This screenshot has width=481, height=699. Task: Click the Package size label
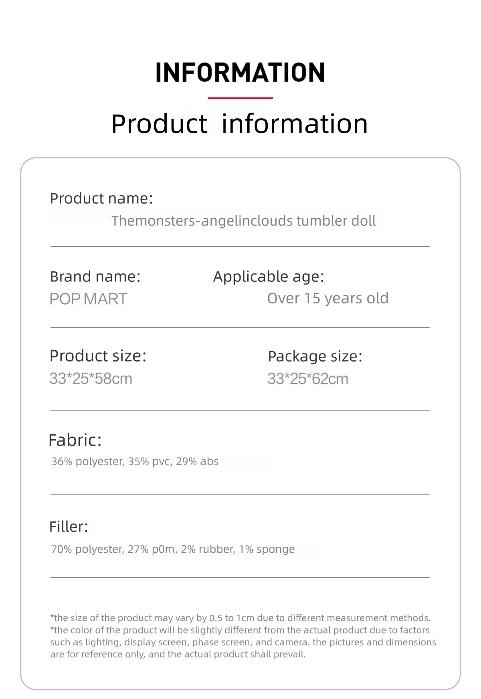[x=315, y=356]
